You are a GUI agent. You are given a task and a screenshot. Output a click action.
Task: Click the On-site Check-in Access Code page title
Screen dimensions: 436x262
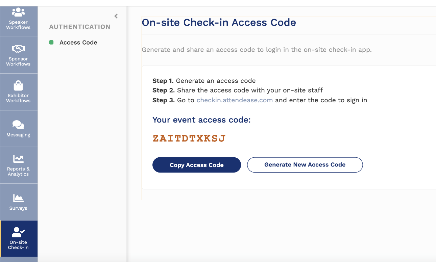pos(219,22)
